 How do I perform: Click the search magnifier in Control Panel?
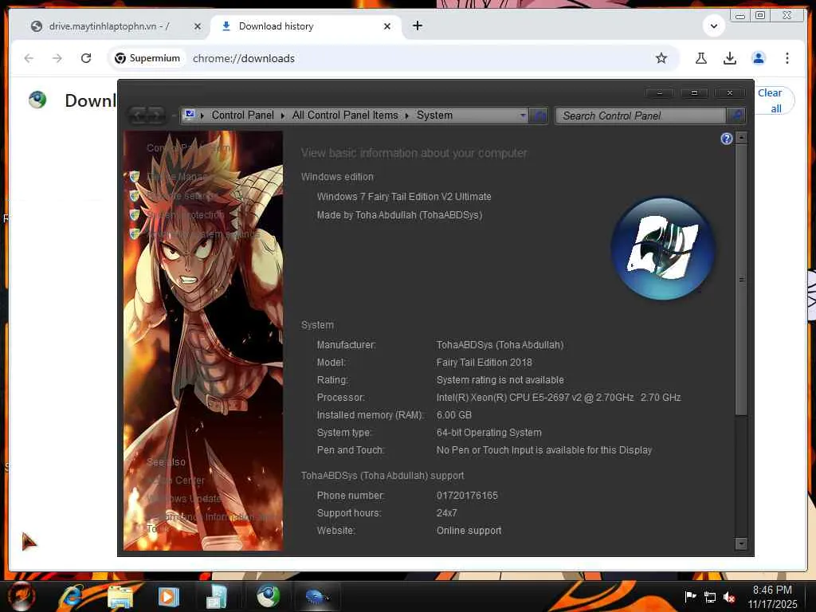(x=736, y=115)
